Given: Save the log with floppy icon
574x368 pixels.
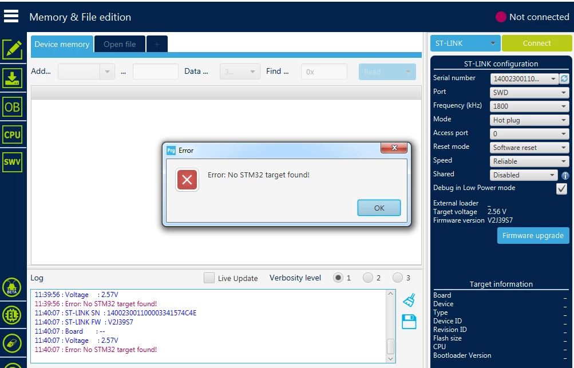Looking at the screenshot, I should pyautogui.click(x=409, y=322).
